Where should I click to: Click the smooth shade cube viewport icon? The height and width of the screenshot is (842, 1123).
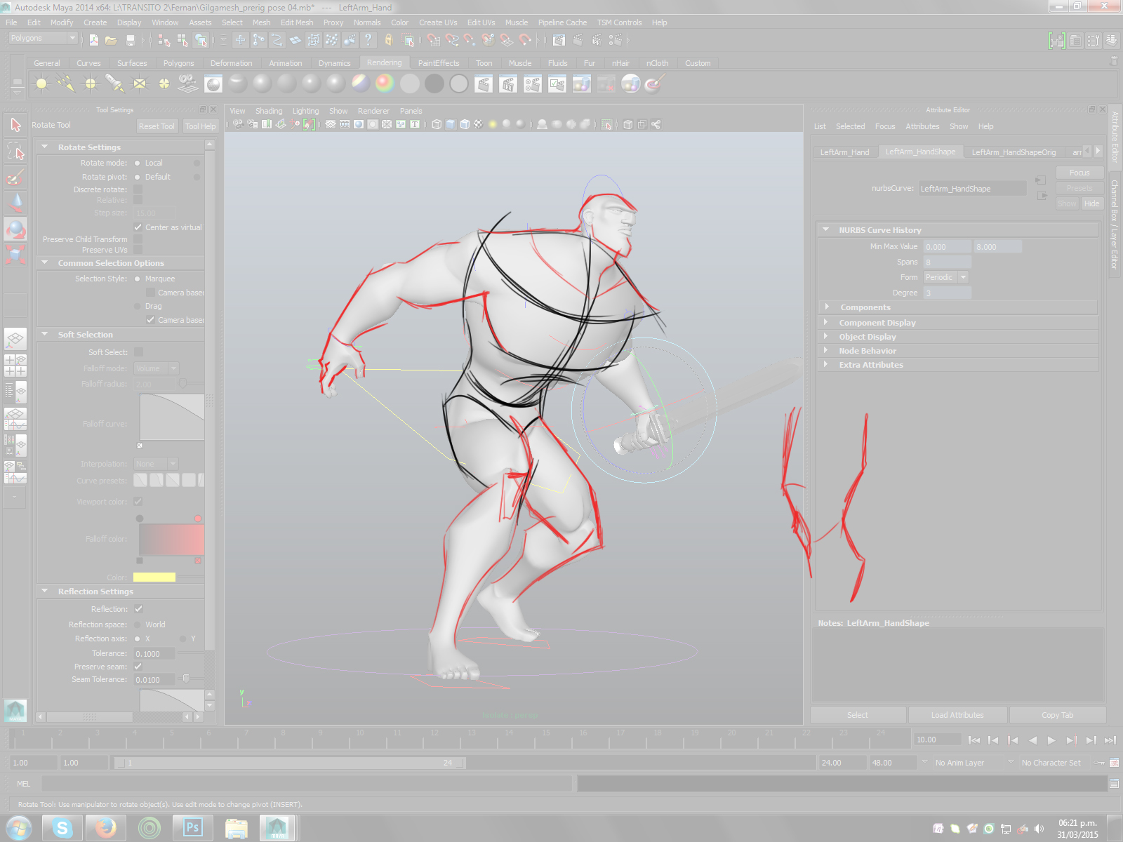451,124
